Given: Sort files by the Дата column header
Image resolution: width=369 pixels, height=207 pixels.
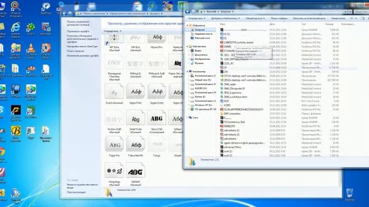Looking at the screenshot, I should (272, 24).
